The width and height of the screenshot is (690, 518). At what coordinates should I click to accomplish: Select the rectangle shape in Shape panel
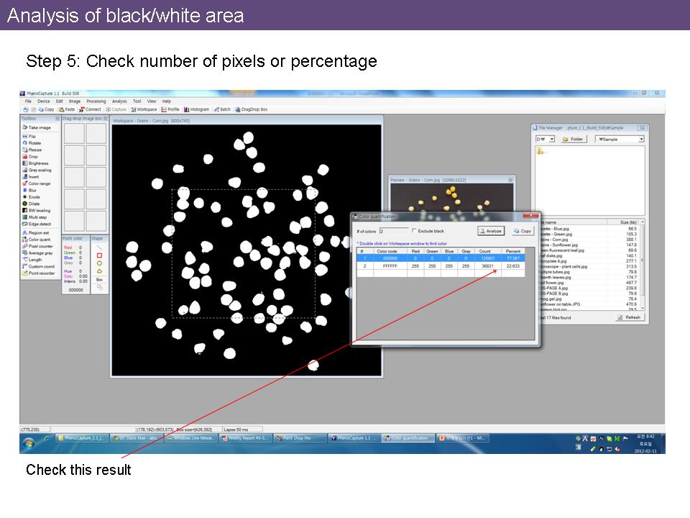pyautogui.click(x=99, y=255)
